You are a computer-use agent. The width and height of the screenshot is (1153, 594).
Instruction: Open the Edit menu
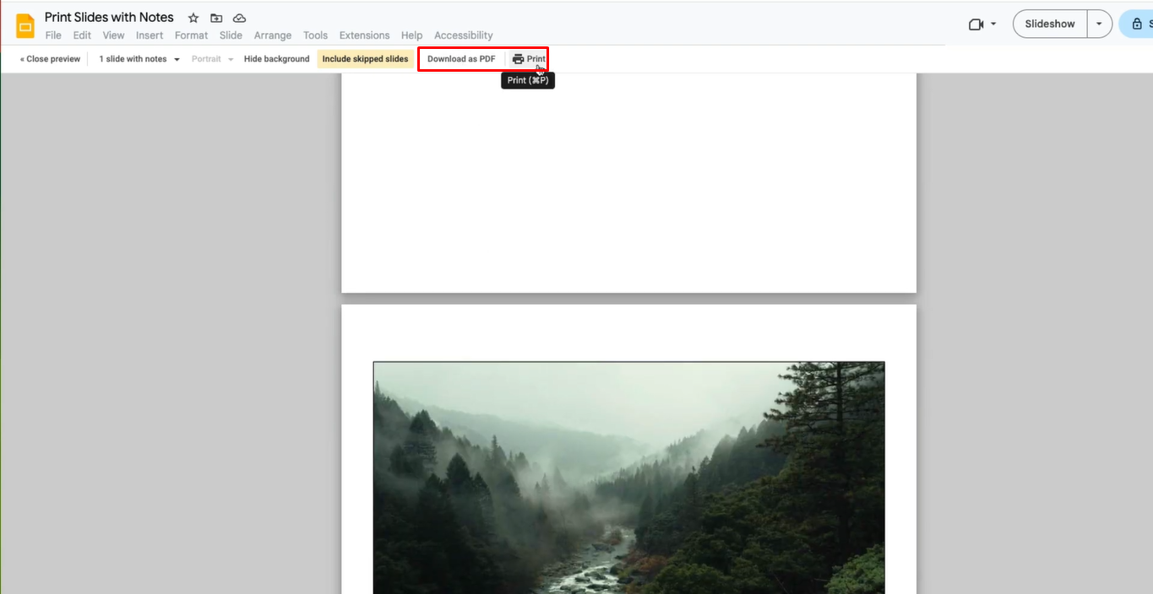(x=82, y=35)
